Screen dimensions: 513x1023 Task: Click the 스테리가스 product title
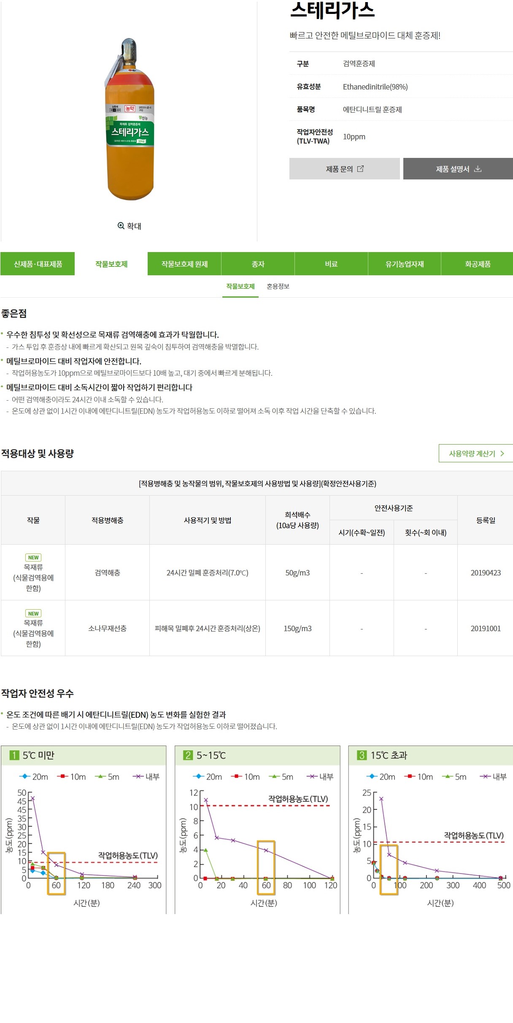click(x=332, y=10)
